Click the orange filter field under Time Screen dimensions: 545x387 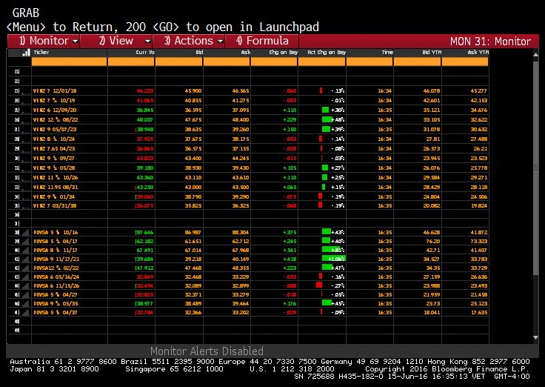coord(370,62)
